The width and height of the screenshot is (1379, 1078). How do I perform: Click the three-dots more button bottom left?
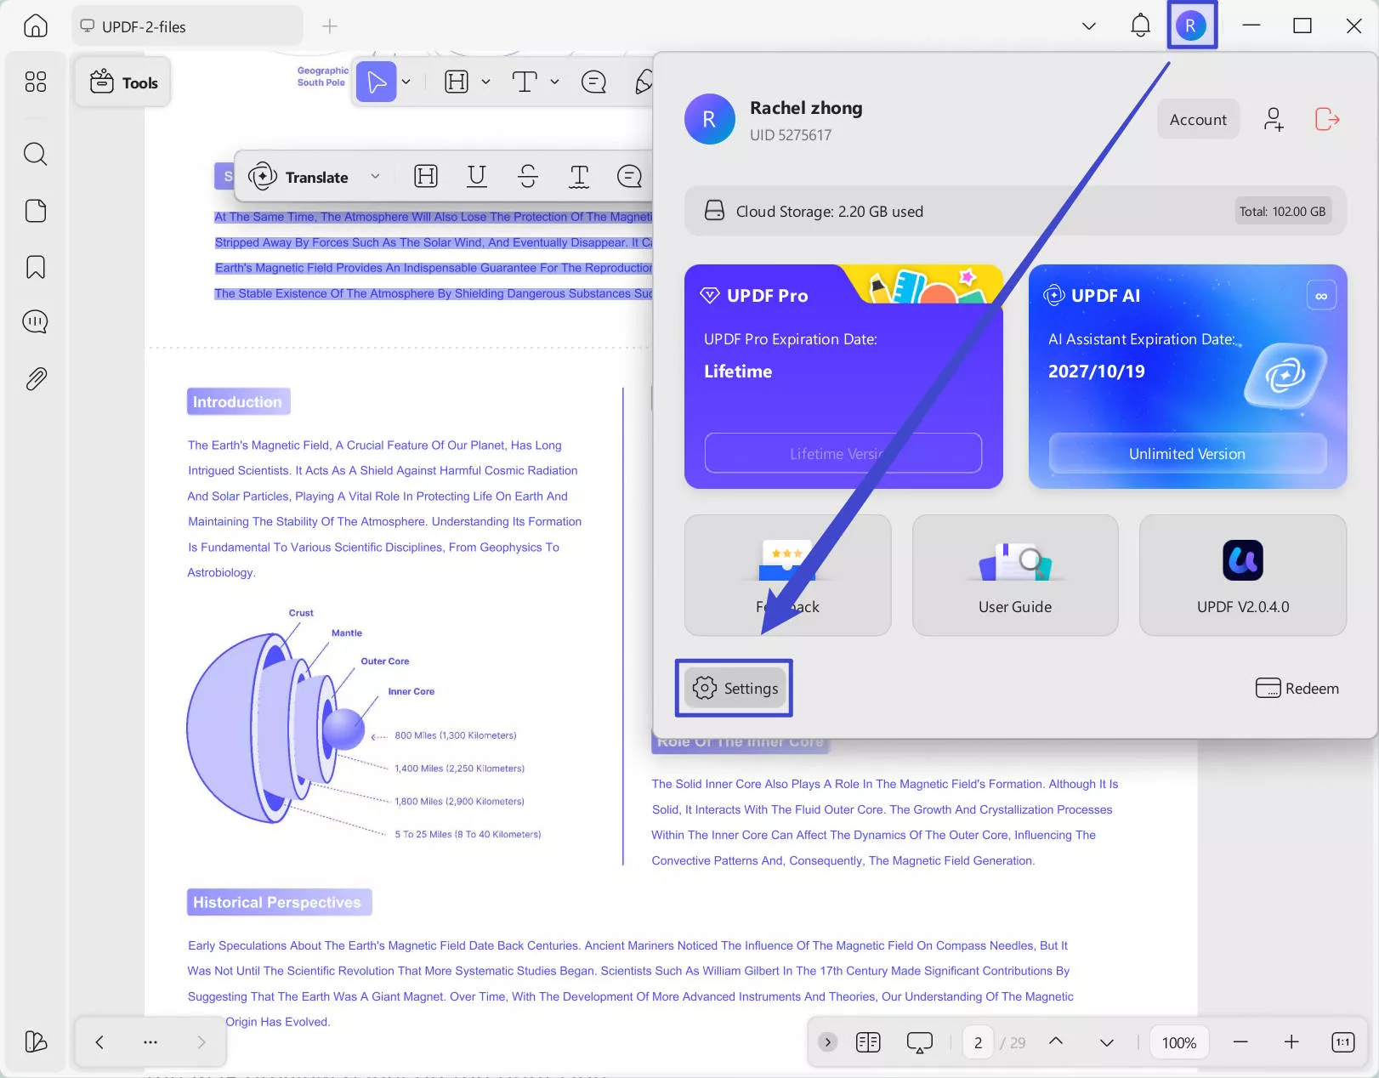[x=150, y=1041]
